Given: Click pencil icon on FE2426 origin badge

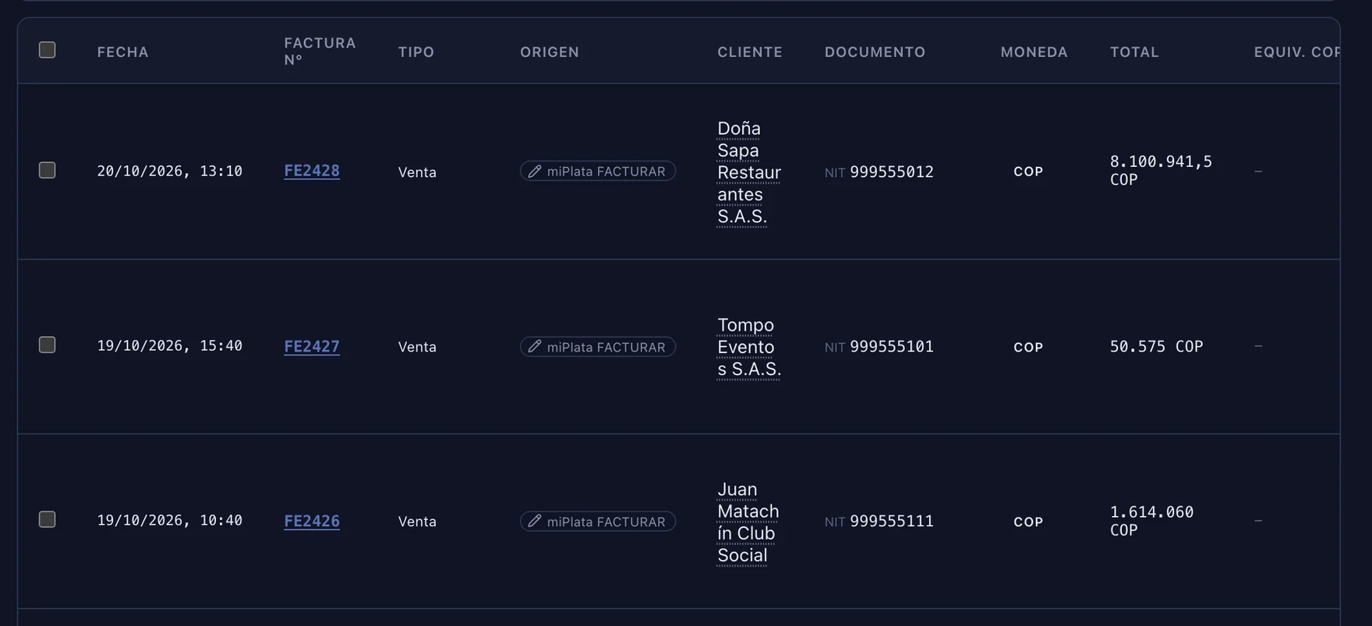Looking at the screenshot, I should coord(534,522).
